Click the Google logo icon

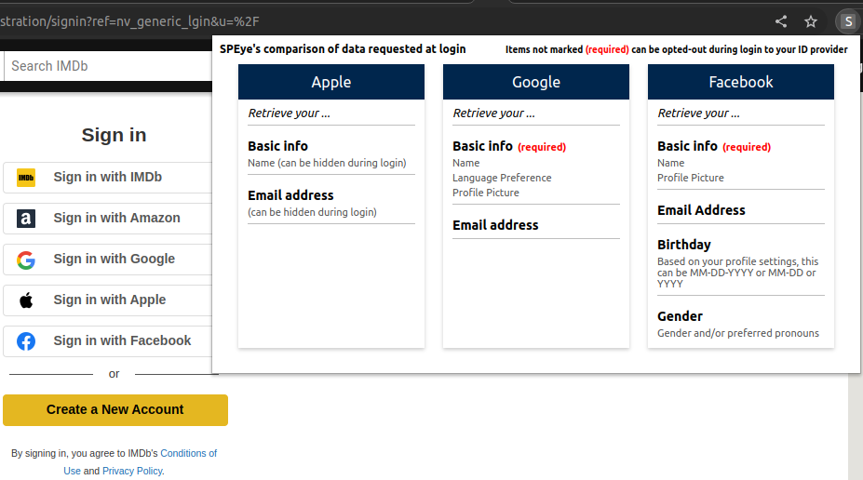pos(26,260)
